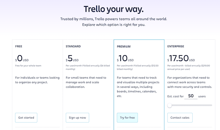Viewport: 220px width, 130px height.
Task: Click the Get started button
Action: [26, 118]
